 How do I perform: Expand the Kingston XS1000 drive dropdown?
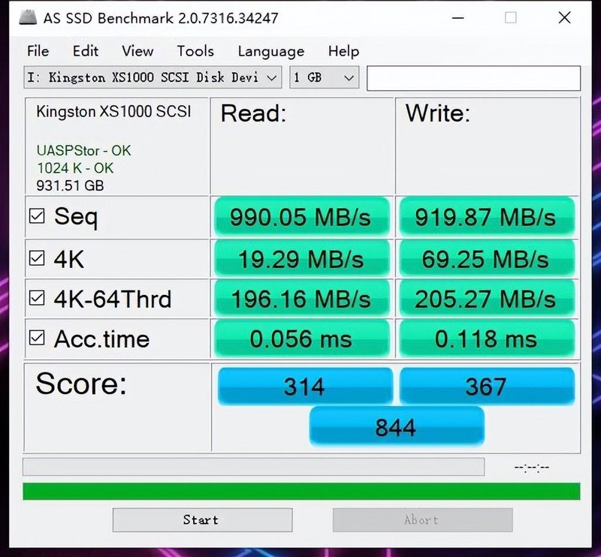[153, 78]
